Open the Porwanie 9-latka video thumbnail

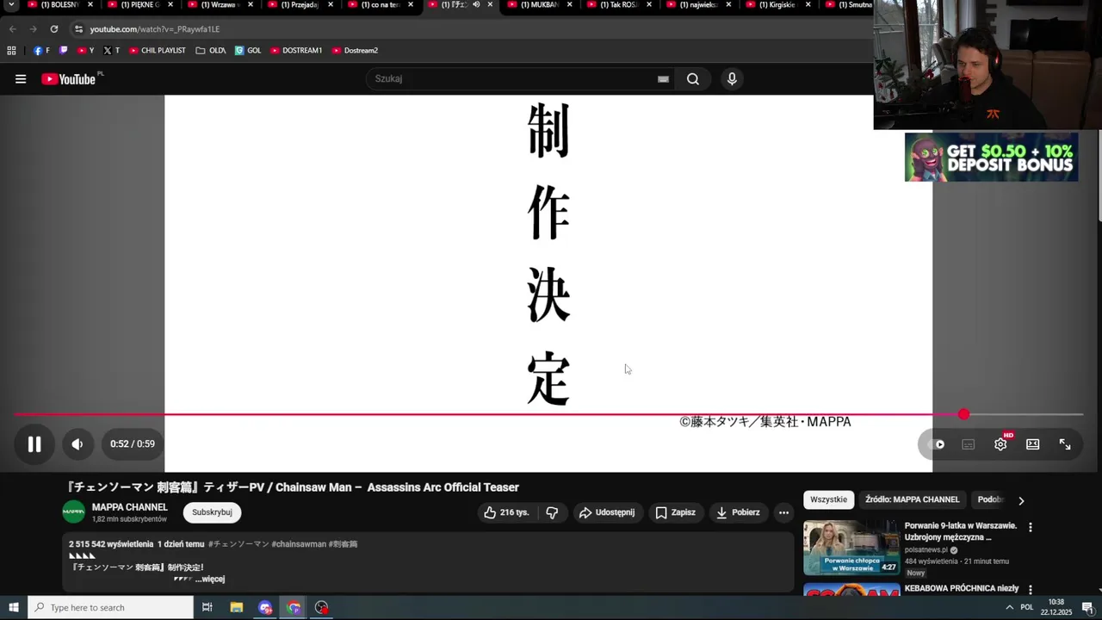click(851, 548)
